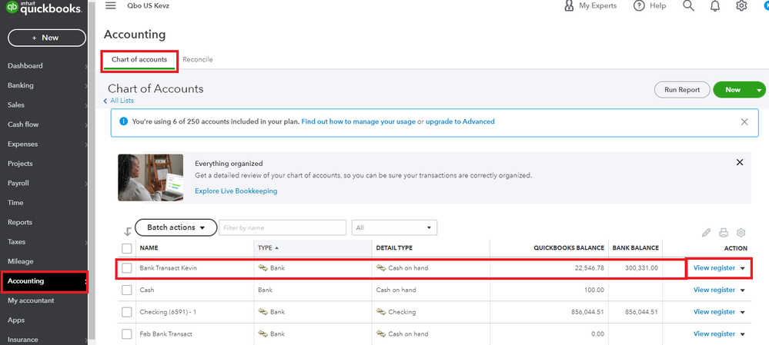Click the sidebar + New button
Image resolution: width=769 pixels, height=345 pixels.
point(47,38)
